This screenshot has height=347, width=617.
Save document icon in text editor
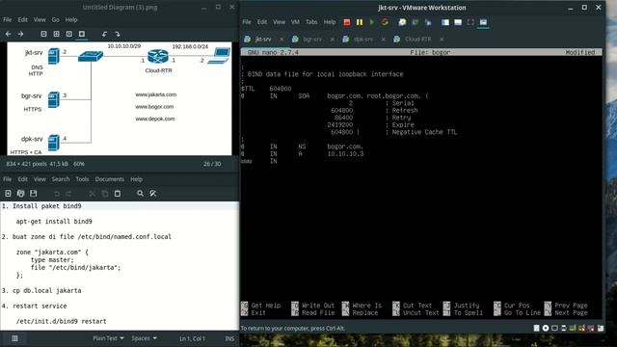click(34, 194)
